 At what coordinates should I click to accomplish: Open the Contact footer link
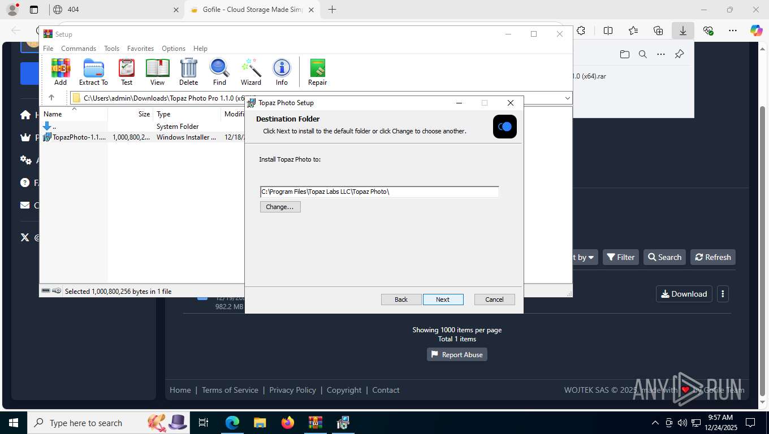386,390
